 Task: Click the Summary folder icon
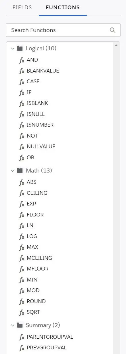pyautogui.click(x=20, y=325)
